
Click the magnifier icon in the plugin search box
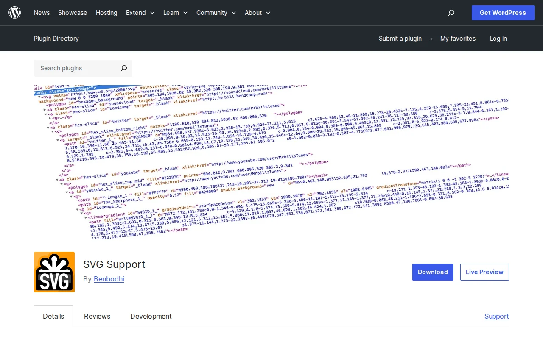click(x=123, y=68)
